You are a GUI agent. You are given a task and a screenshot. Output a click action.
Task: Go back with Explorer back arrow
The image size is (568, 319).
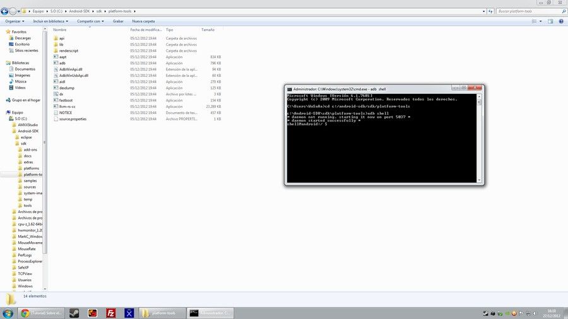coord(4,11)
